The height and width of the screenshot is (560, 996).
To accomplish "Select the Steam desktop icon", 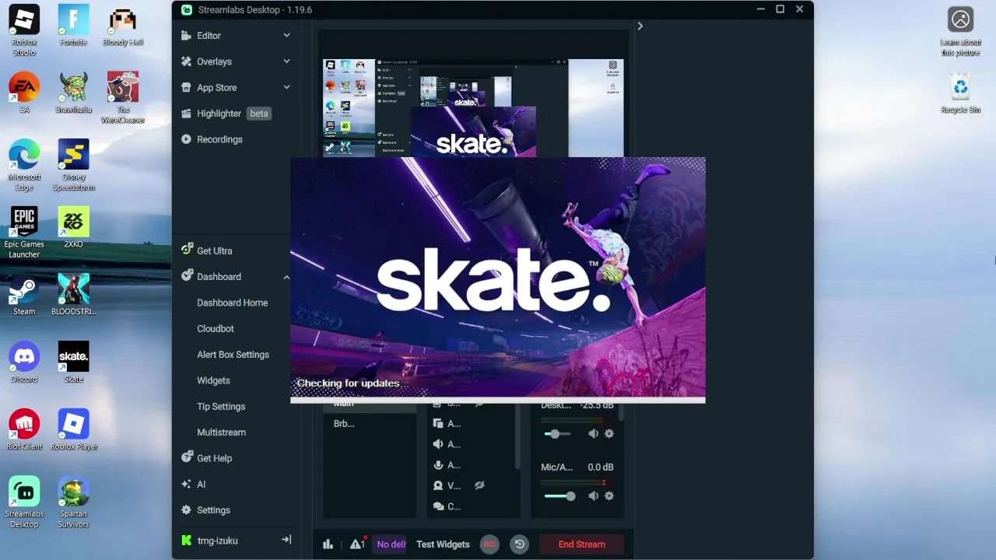I will (x=24, y=295).
